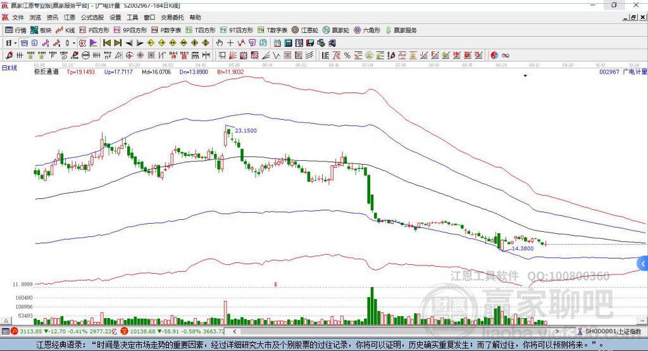Open the 公式选股 menu
648x351 pixels.
(92, 17)
